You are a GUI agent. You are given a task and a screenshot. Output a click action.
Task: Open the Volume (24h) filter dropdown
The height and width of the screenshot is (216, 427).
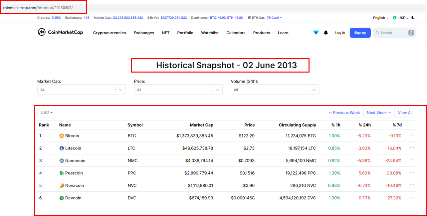275,90
